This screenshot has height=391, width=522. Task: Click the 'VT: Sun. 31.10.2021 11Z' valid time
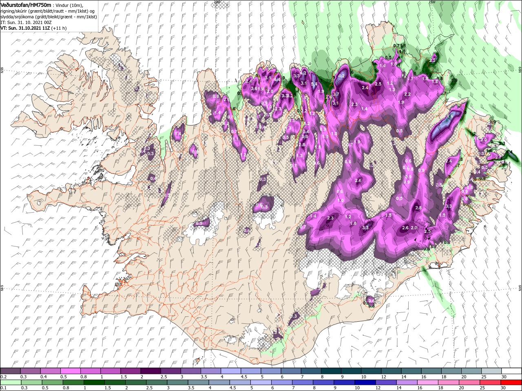25,28
